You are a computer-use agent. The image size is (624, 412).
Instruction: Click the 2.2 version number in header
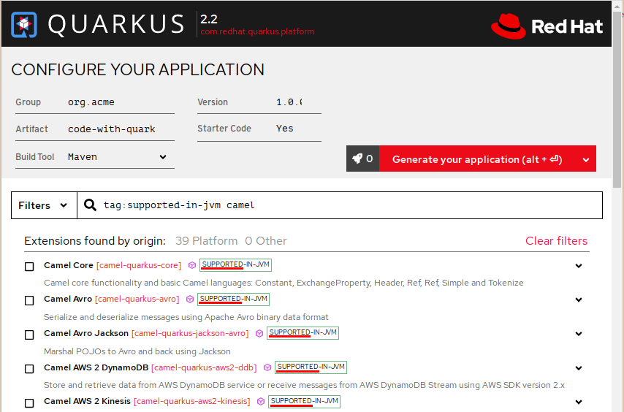pyautogui.click(x=209, y=19)
